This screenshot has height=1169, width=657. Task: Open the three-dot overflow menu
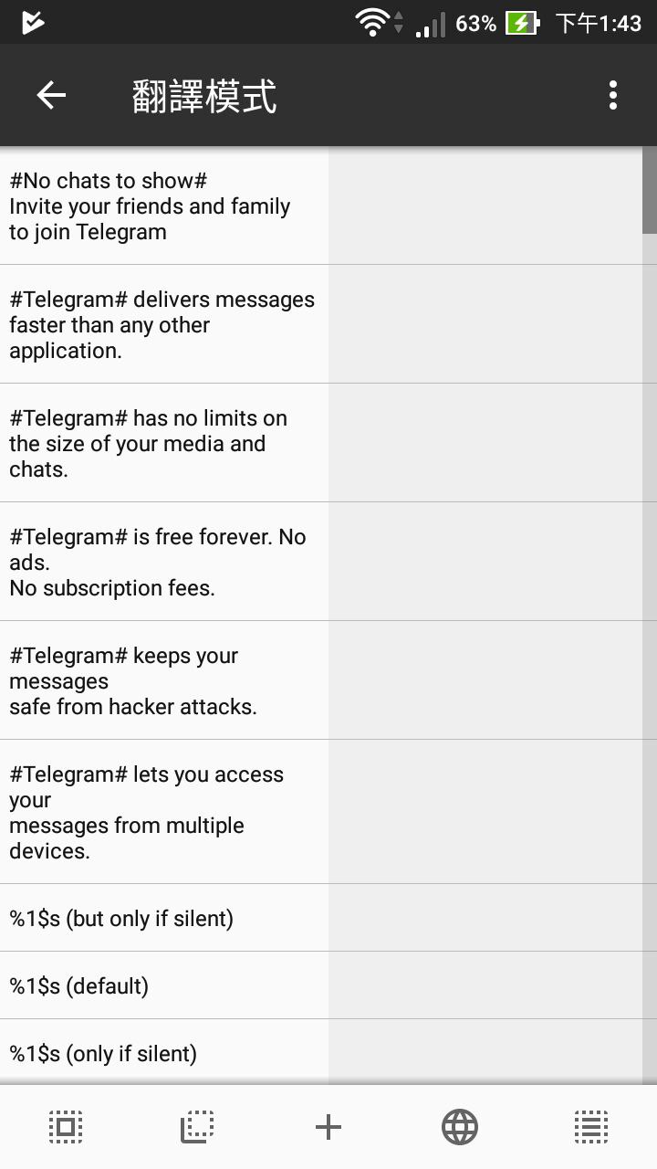click(x=613, y=95)
